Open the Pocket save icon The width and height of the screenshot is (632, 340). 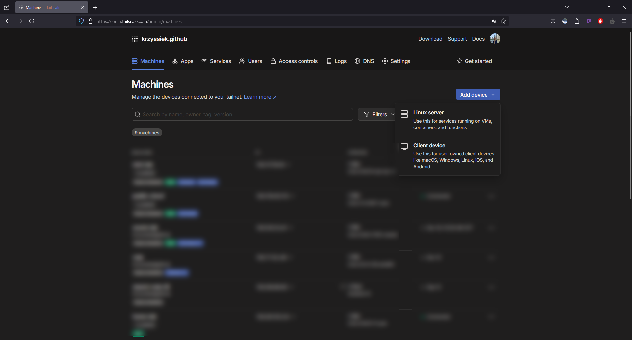coord(553,21)
